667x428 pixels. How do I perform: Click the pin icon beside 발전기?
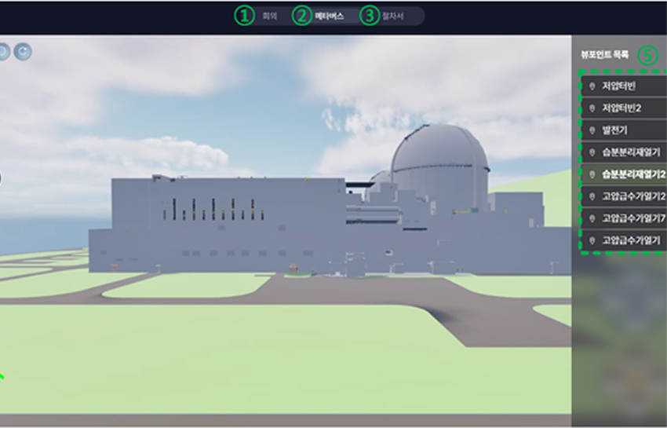coord(592,129)
